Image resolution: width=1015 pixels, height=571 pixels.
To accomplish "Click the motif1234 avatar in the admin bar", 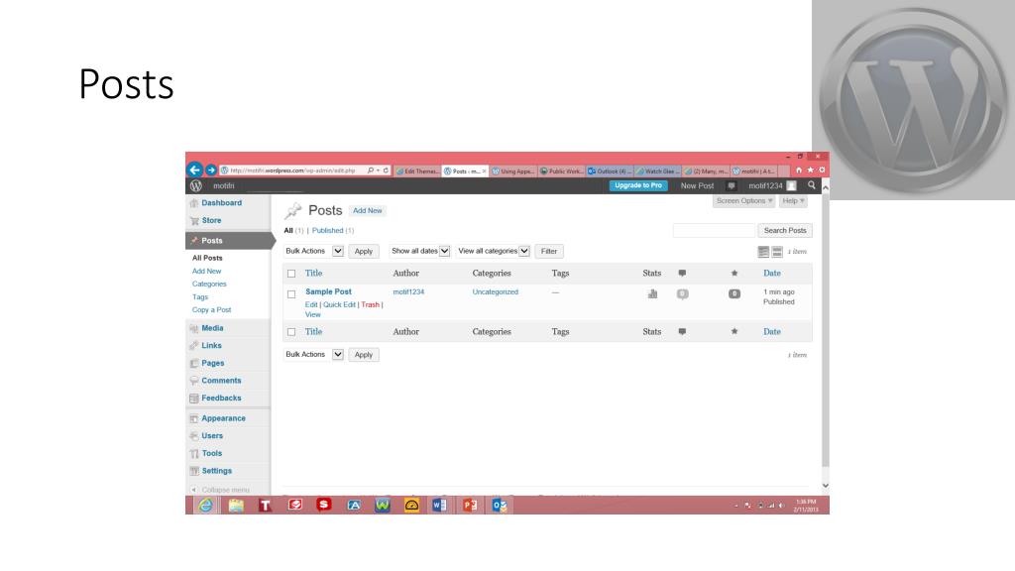I will coord(791,185).
